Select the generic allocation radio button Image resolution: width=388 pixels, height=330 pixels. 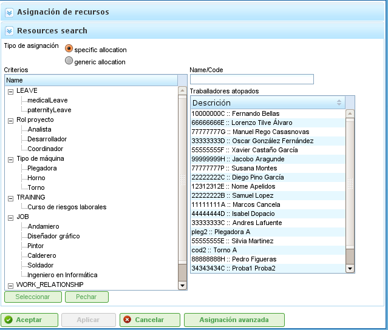tap(69, 61)
